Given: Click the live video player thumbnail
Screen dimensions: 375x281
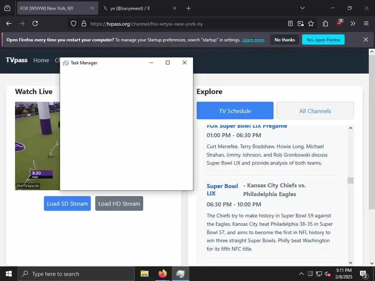Looking at the screenshot, I should click(37, 146).
